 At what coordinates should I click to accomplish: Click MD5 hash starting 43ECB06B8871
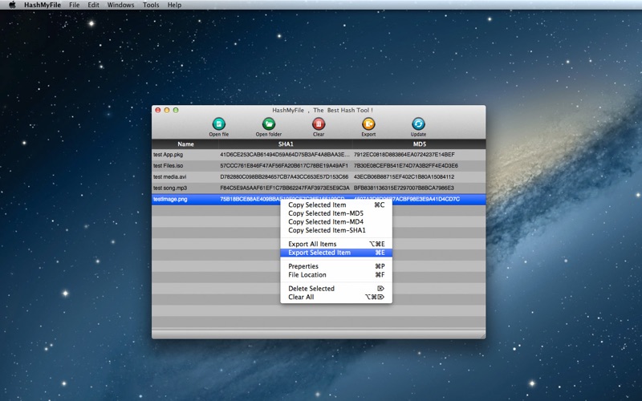click(x=404, y=176)
